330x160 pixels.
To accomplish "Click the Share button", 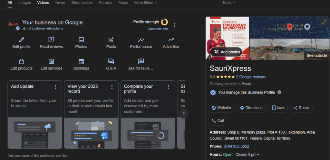I will (x=301, y=108).
